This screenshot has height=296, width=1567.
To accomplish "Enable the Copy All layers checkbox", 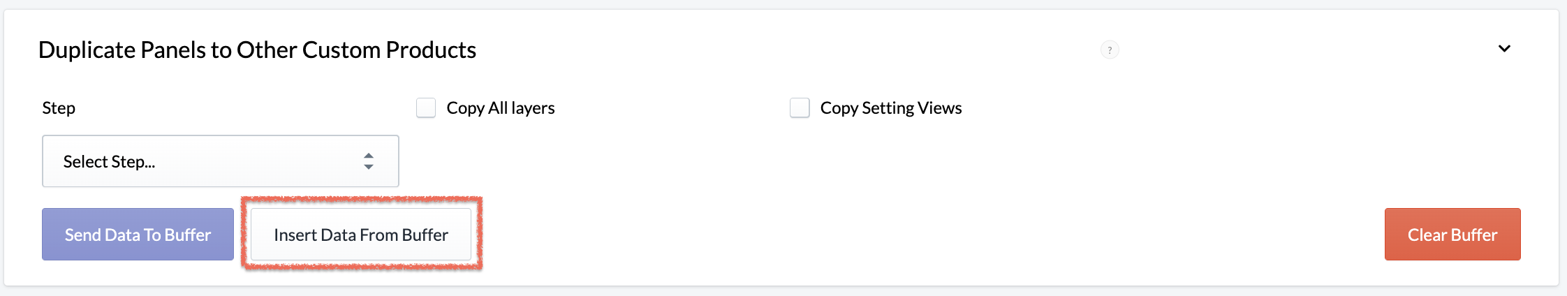I will [x=426, y=108].
